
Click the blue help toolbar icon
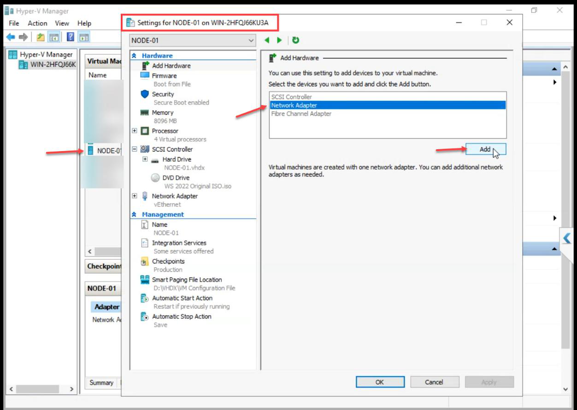click(71, 37)
